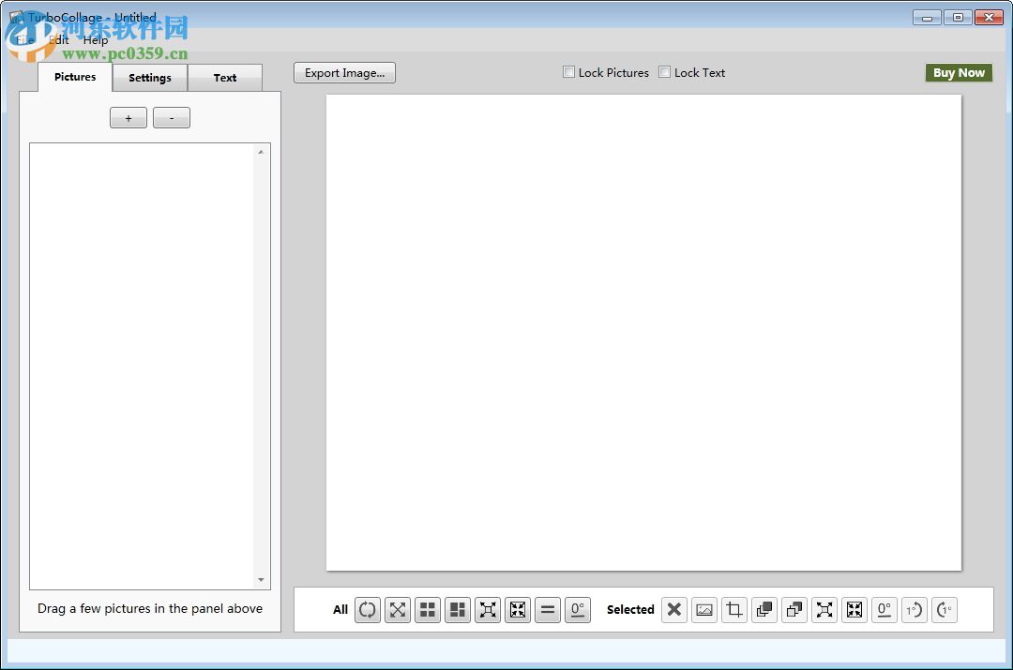The height and width of the screenshot is (670, 1013).
Task: Crop the selected picture
Action: [x=733, y=609]
